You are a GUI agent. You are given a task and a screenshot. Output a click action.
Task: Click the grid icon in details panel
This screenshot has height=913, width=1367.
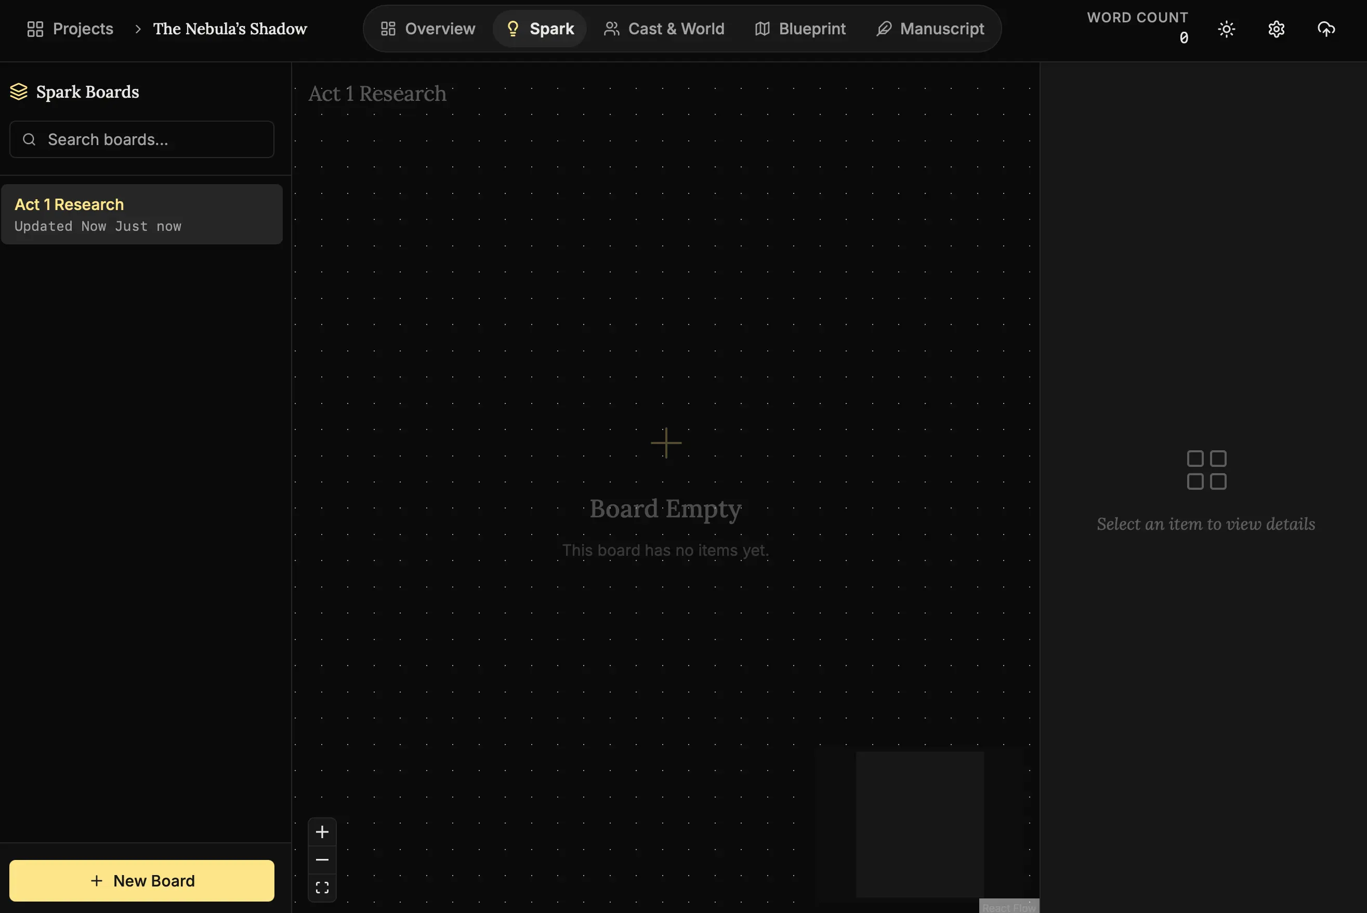pos(1206,470)
